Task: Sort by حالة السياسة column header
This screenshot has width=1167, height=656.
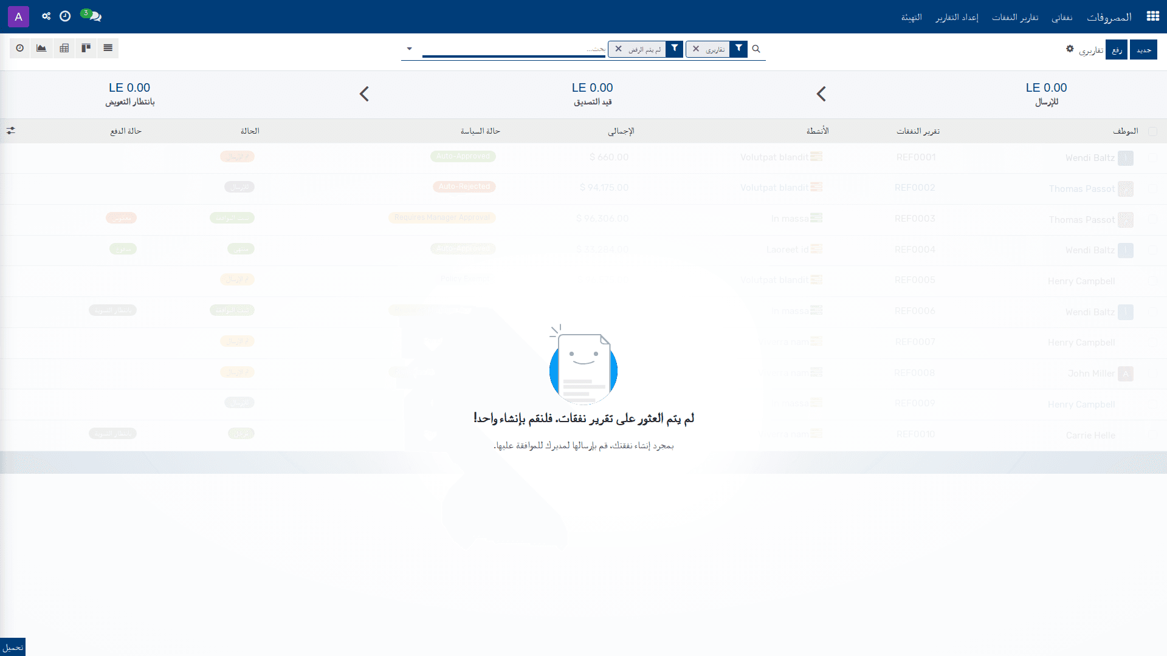Action: coord(480,131)
